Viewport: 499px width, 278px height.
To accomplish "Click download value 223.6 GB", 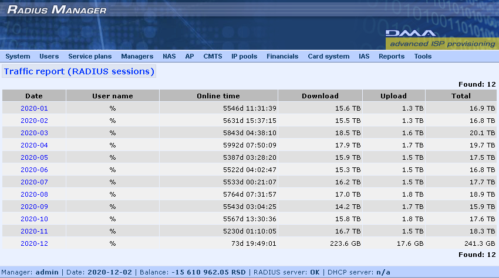I will point(345,243).
